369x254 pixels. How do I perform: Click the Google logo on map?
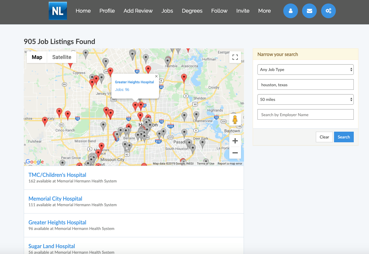pyautogui.click(x=35, y=162)
